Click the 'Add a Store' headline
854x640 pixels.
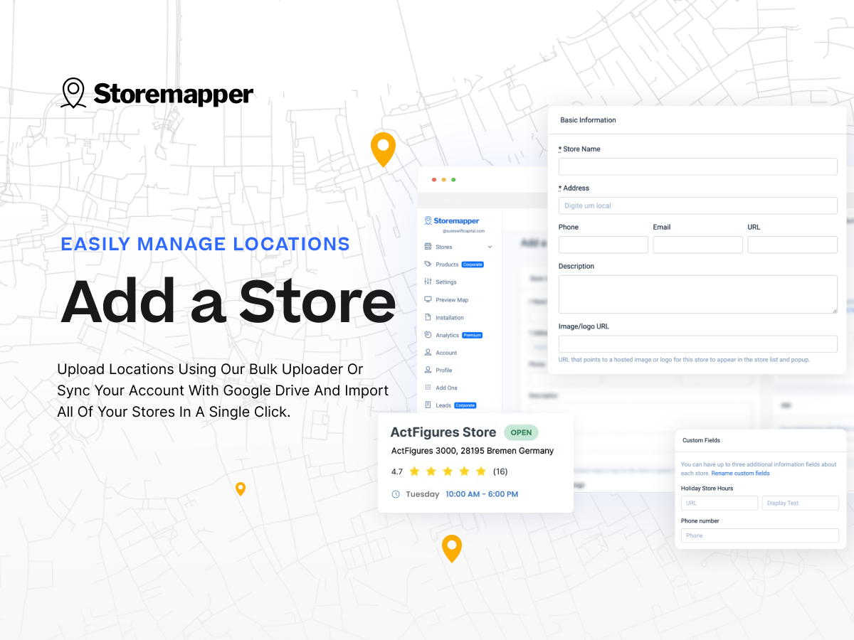[228, 302]
